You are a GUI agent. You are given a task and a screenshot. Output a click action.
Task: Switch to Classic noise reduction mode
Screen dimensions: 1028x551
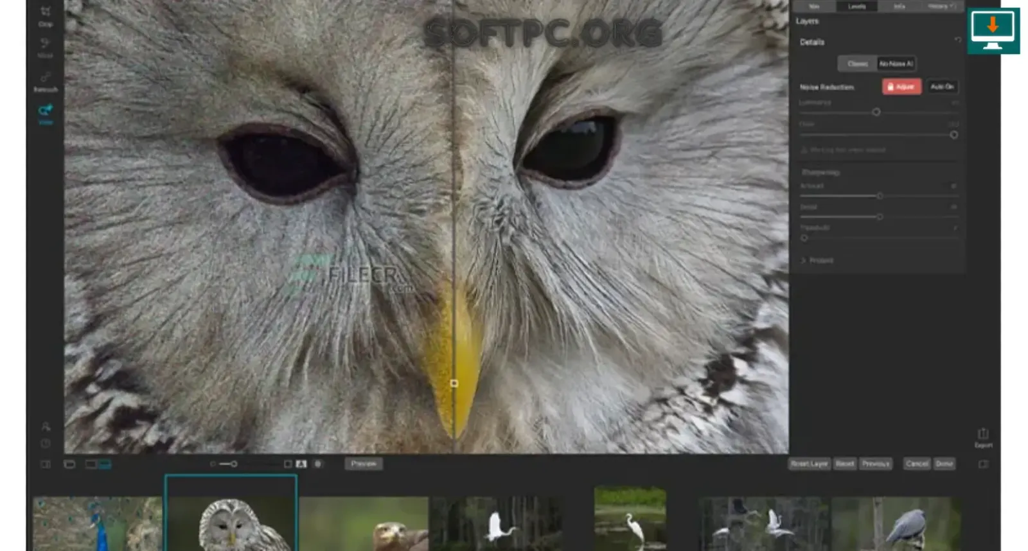coord(857,64)
